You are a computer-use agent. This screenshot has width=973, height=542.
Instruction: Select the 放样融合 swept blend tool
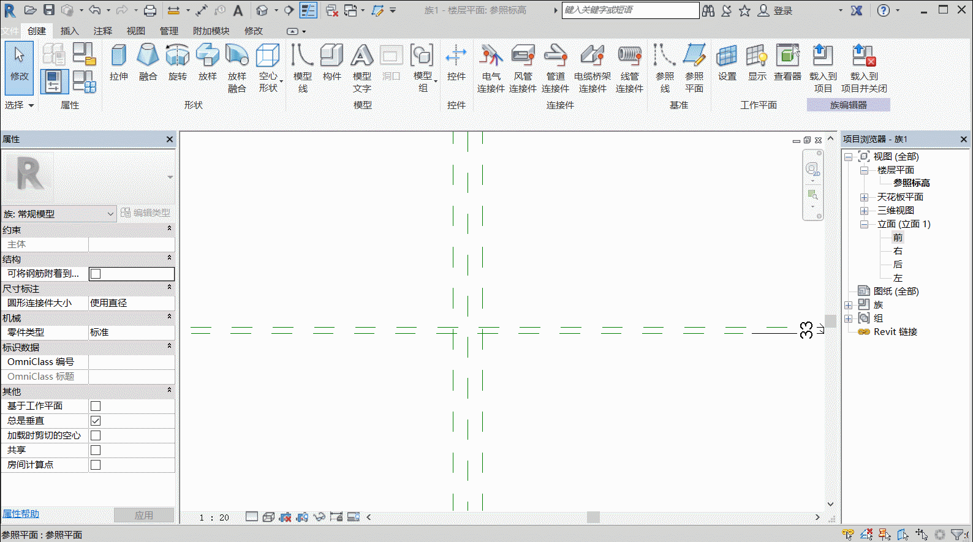point(237,68)
